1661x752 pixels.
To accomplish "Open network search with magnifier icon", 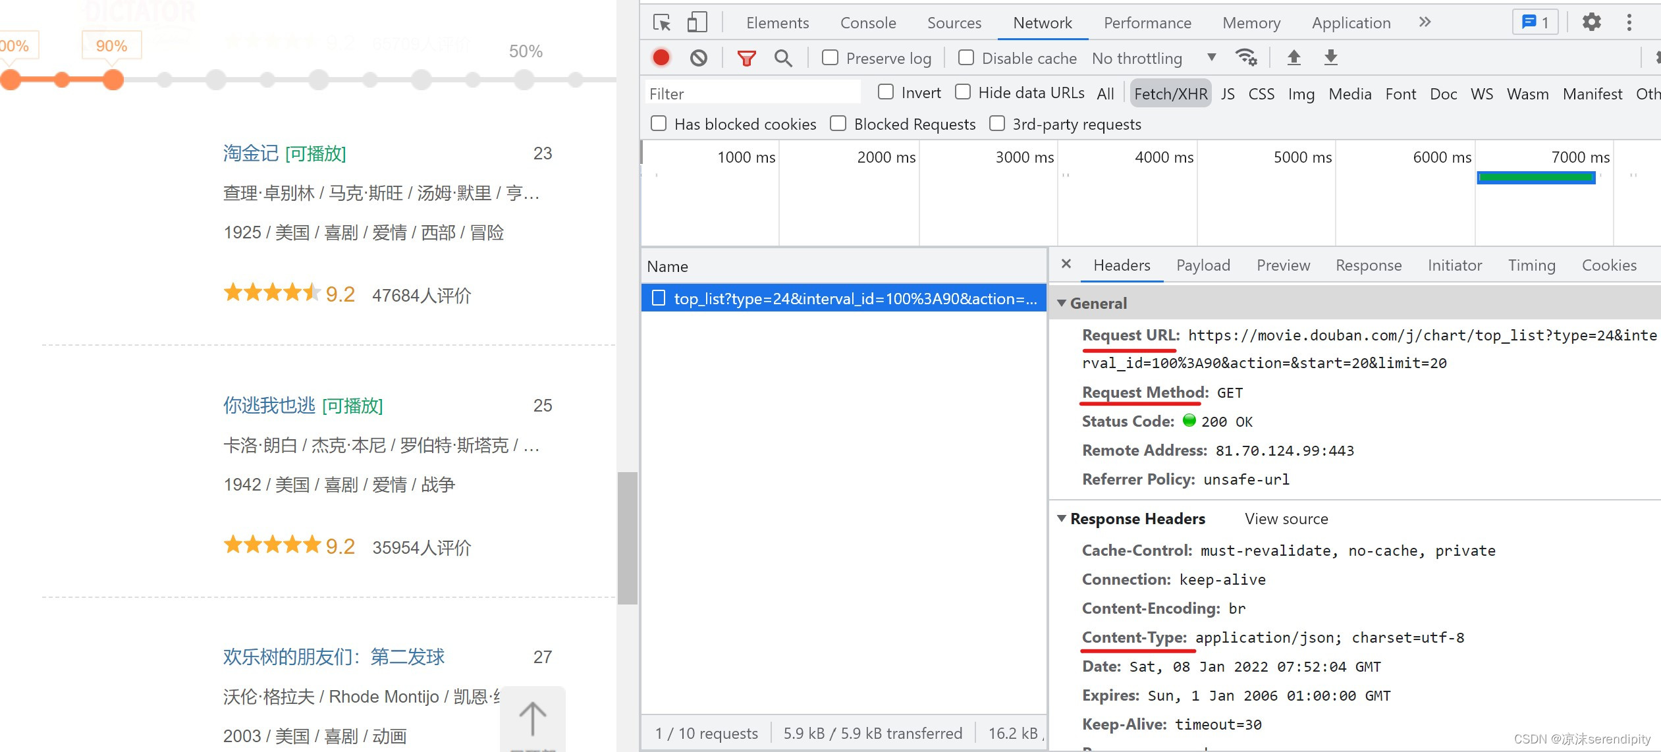I will click(x=782, y=58).
